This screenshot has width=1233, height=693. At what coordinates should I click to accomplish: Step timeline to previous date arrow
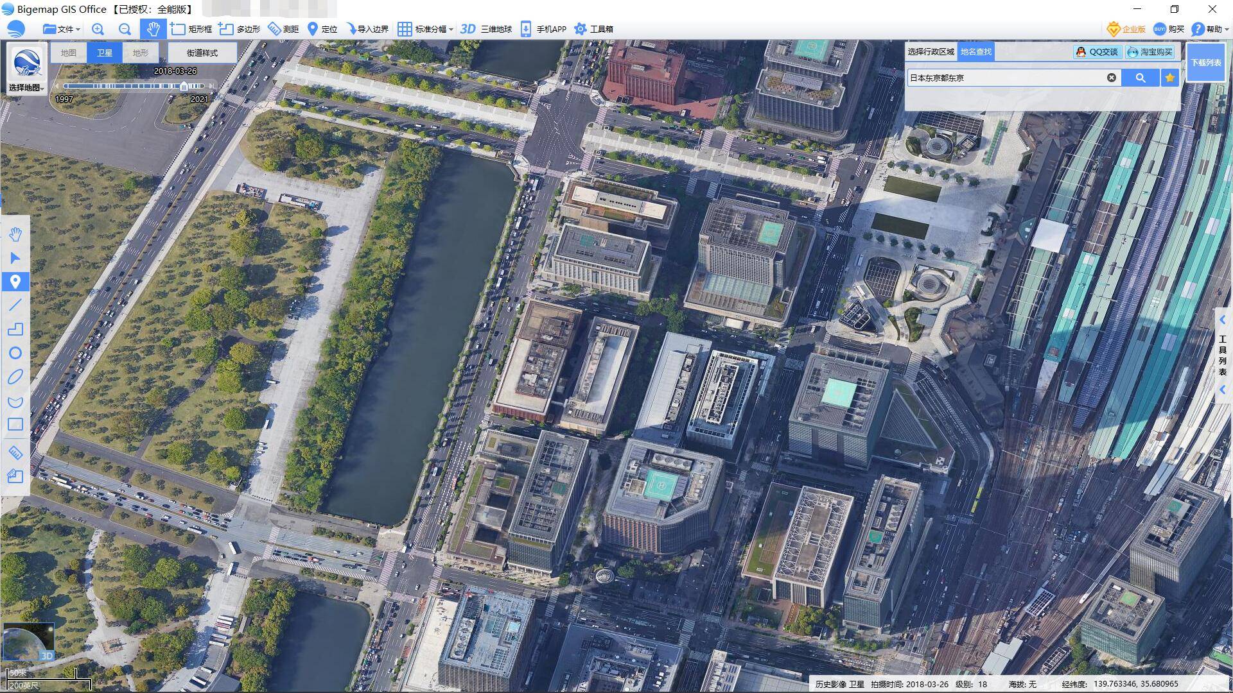click(57, 86)
